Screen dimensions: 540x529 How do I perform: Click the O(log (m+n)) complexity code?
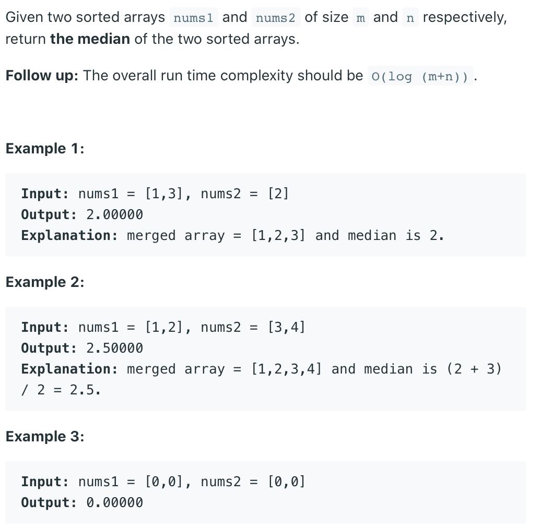point(420,76)
